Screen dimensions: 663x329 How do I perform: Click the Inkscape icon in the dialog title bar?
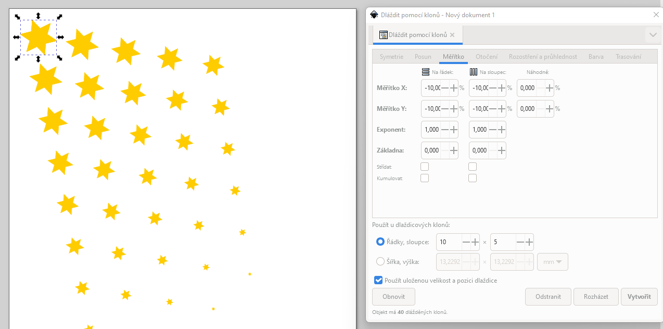click(x=374, y=15)
